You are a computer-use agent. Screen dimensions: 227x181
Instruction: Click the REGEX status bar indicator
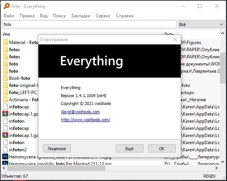pos(209,176)
